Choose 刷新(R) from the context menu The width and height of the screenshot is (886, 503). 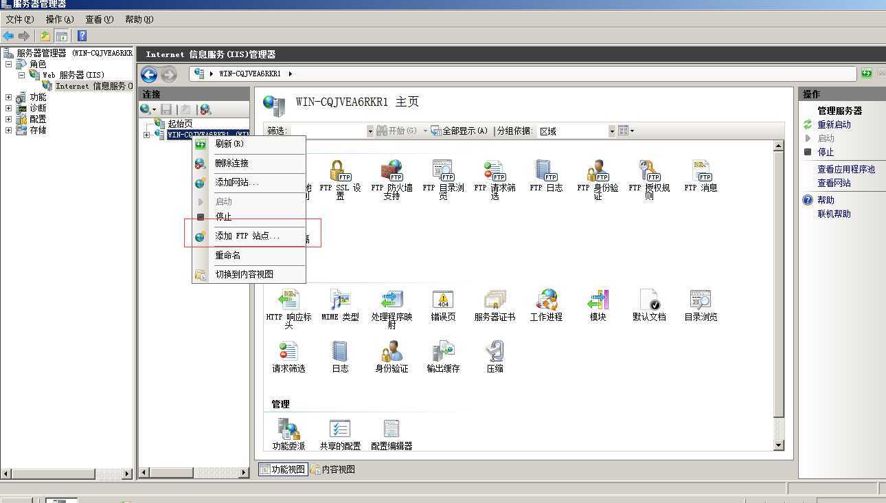249,144
